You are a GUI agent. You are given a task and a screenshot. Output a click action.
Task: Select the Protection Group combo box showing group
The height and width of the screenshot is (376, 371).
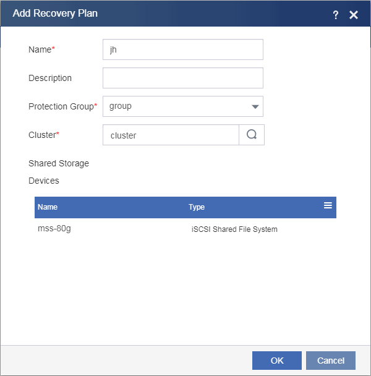[x=183, y=106]
